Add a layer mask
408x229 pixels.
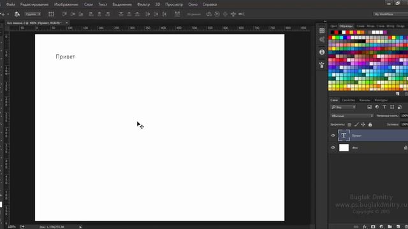coord(373,226)
